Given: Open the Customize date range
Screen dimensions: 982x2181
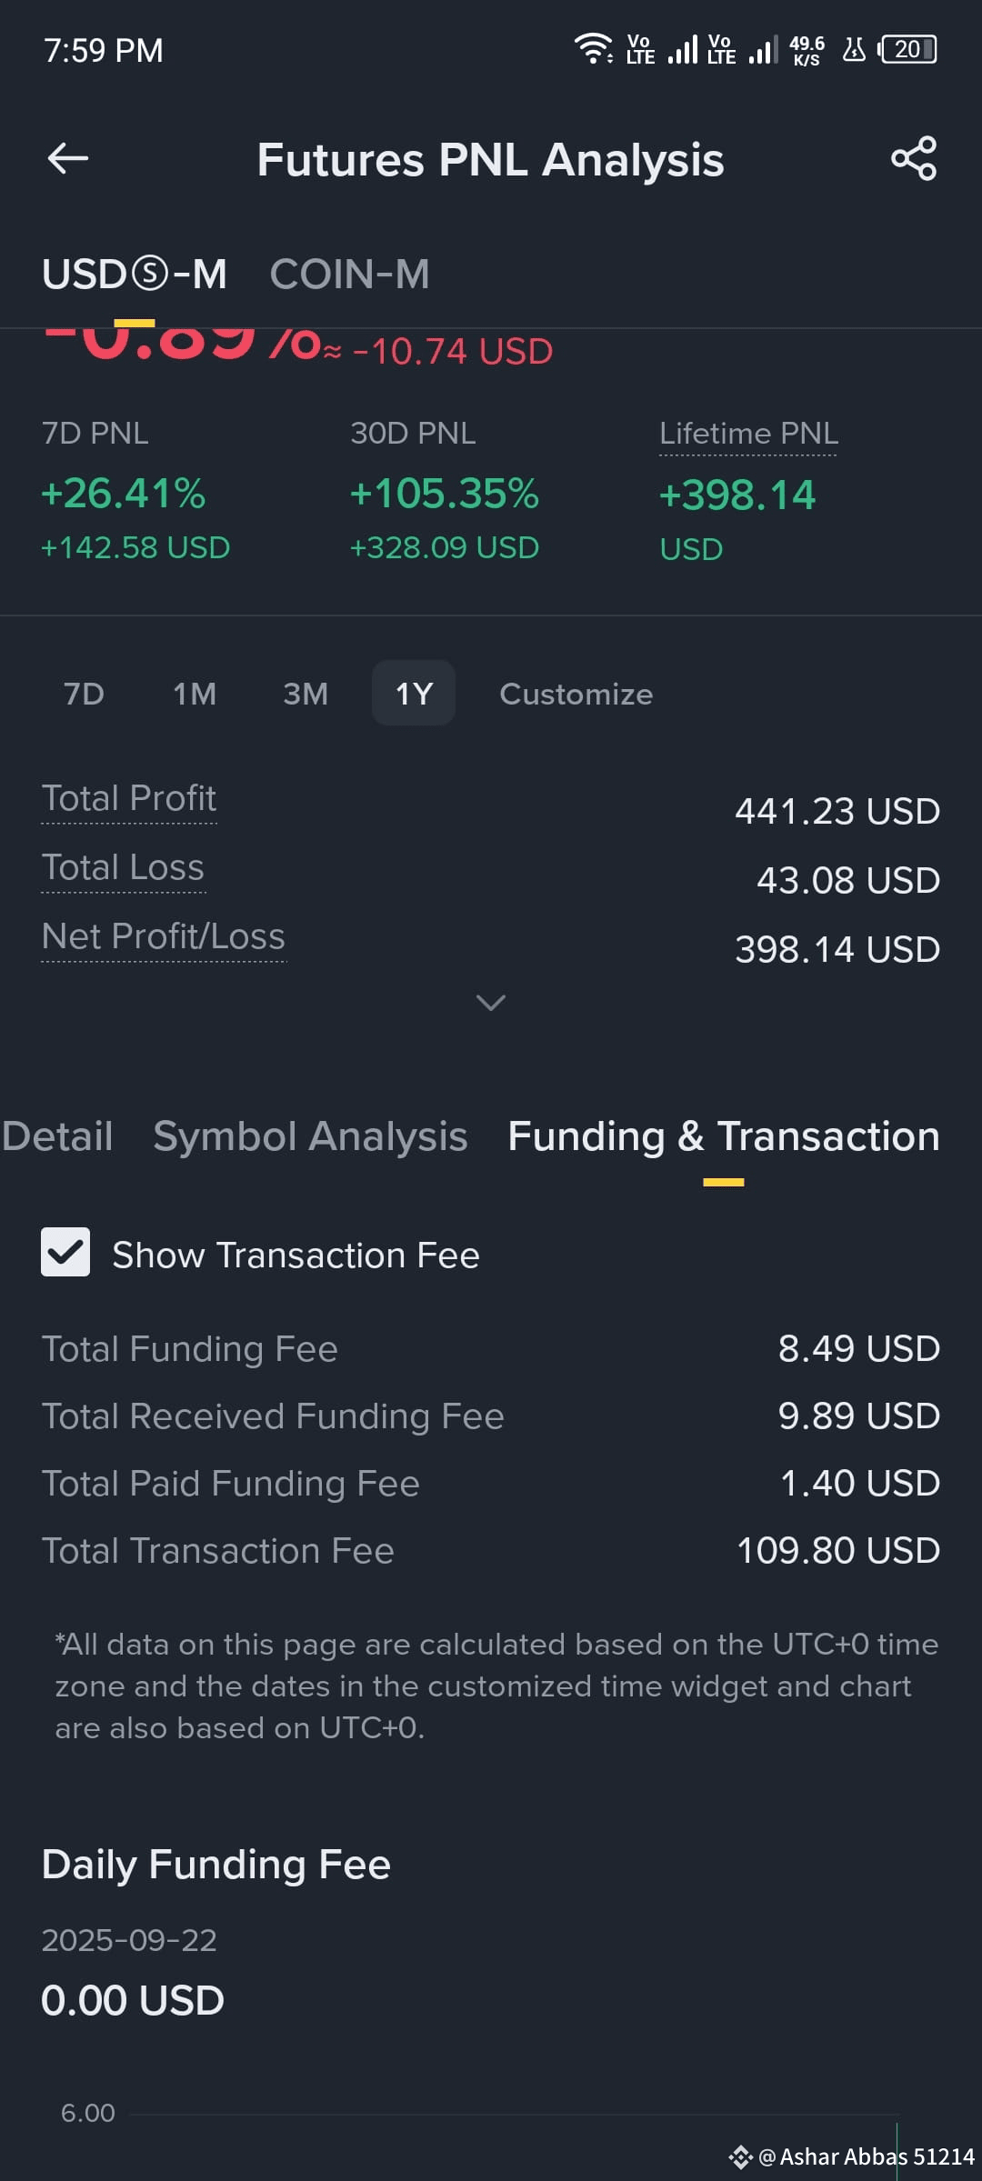Looking at the screenshot, I should coord(576,694).
